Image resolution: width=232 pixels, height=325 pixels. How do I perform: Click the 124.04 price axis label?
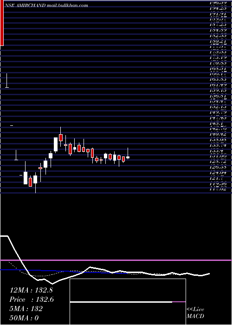click(x=218, y=172)
